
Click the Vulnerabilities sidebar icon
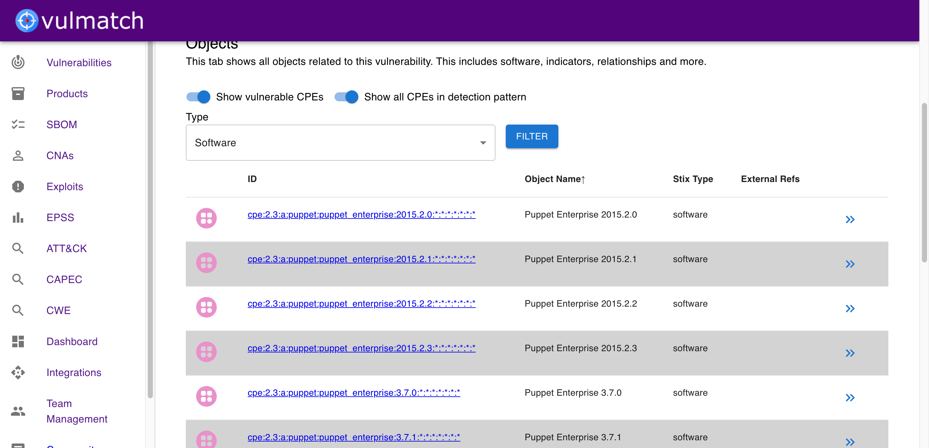click(x=18, y=62)
